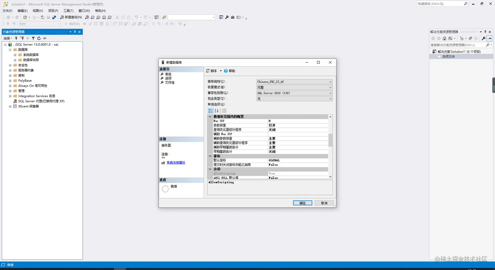Screen dimensions: 495x270
Task: Click the wrench properties icon in main toolbar
Action: 227,17
